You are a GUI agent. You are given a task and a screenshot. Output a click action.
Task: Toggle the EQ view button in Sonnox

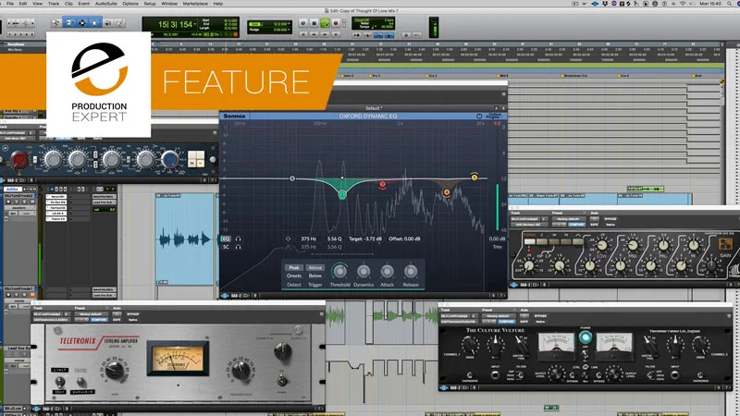[226, 239]
